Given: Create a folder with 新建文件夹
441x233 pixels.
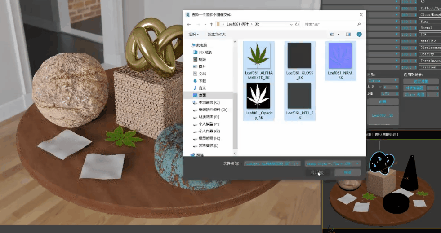Looking at the screenshot, I should [217, 34].
